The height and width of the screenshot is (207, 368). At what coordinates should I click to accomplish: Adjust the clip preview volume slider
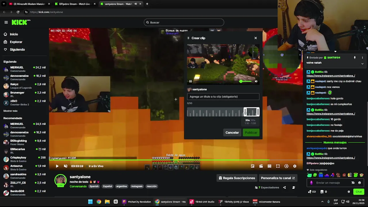245,81
